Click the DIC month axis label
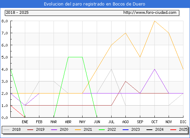 [183, 122]
